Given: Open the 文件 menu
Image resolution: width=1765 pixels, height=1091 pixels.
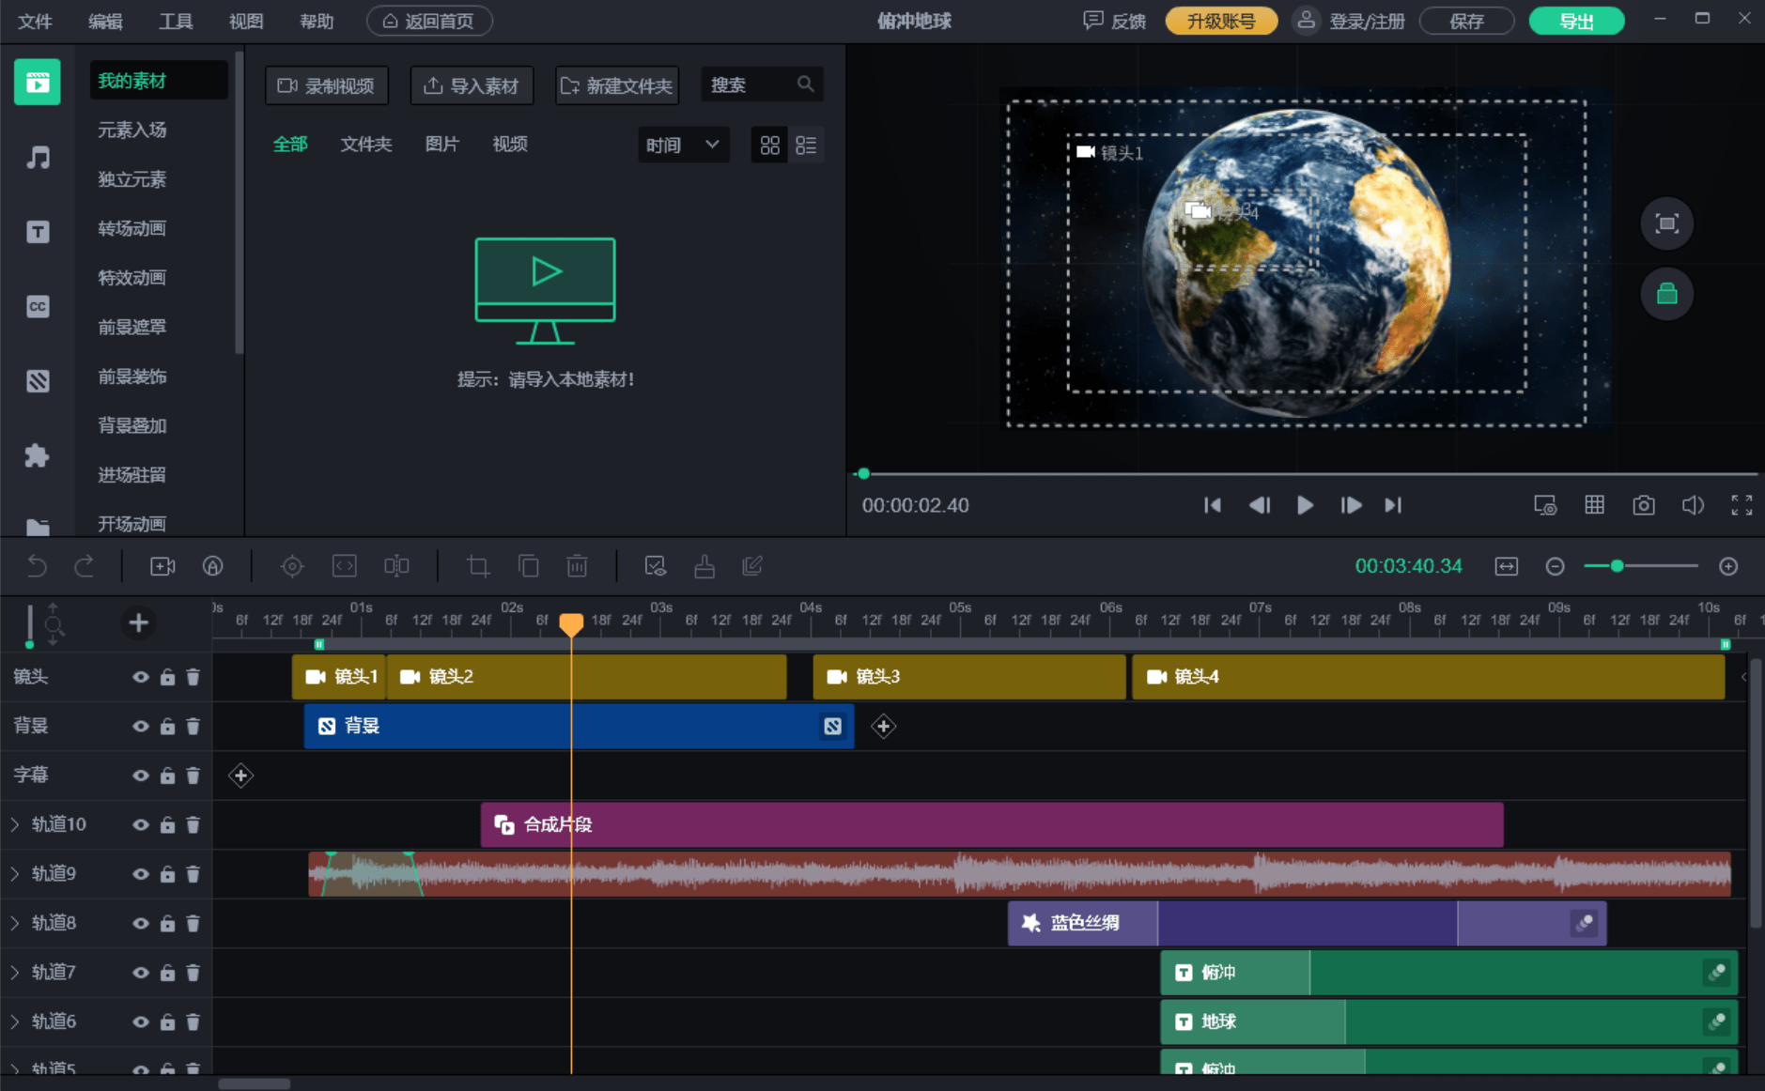Looking at the screenshot, I should coord(35,21).
